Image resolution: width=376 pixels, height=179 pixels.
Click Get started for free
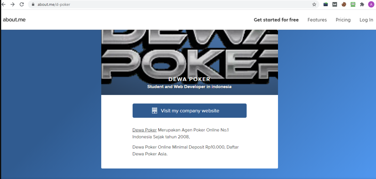(276, 20)
